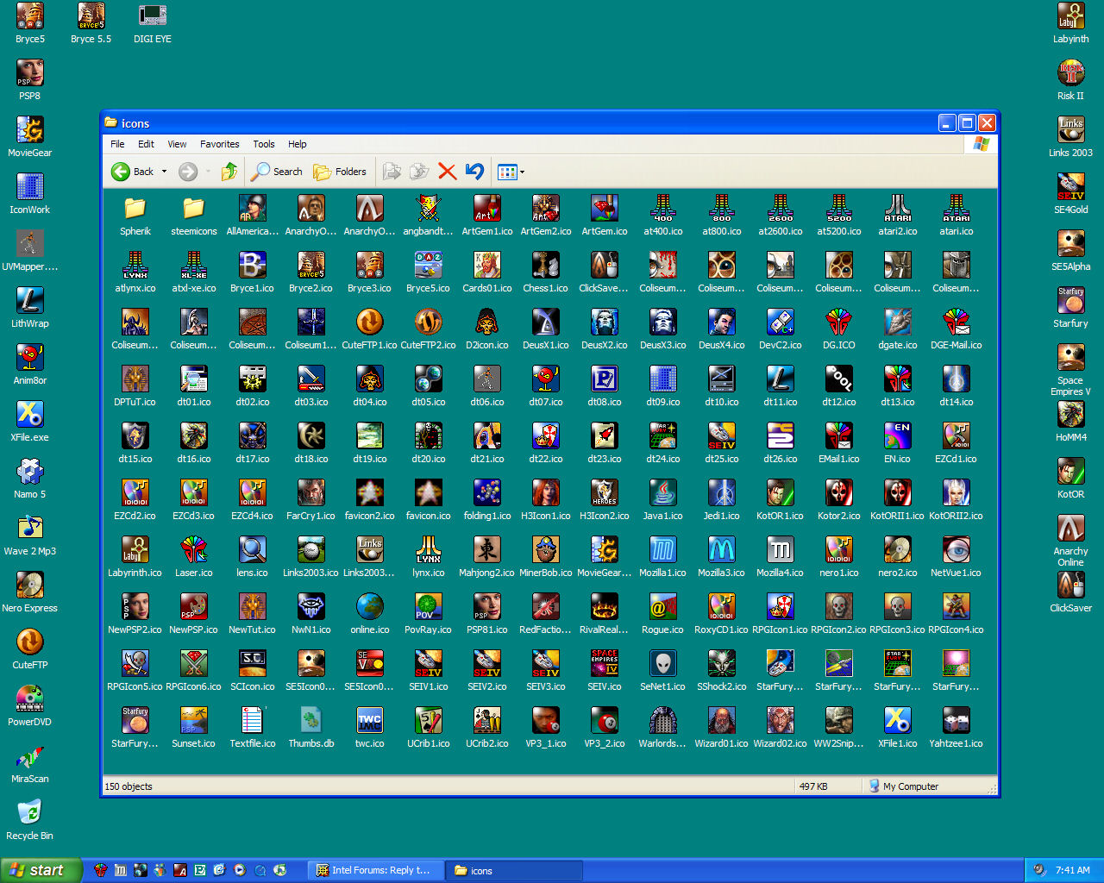The height and width of the screenshot is (883, 1104).
Task: Click the Back button
Action: coord(132,172)
